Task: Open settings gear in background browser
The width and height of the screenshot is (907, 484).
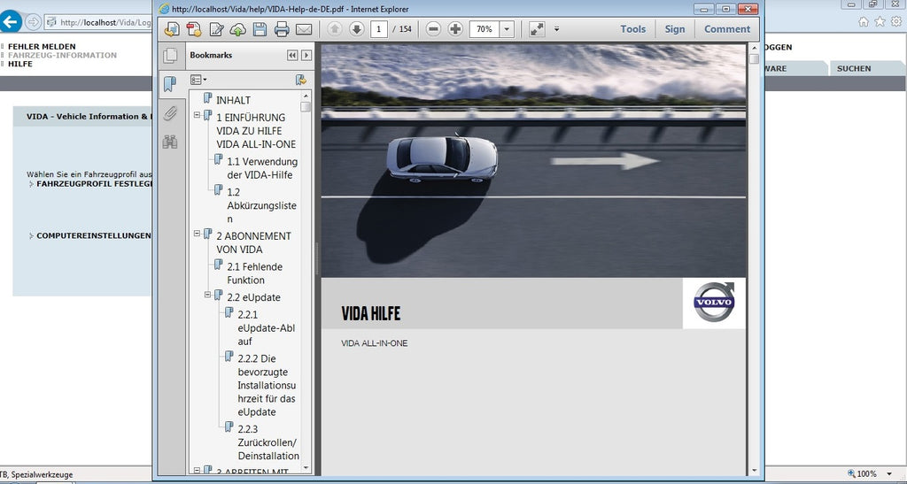Action: (896, 22)
